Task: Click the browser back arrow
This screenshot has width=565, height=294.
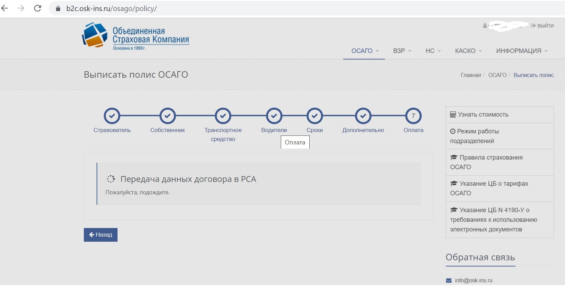Action: (5, 8)
